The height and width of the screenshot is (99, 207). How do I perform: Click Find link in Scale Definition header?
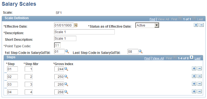[x=152, y=19]
